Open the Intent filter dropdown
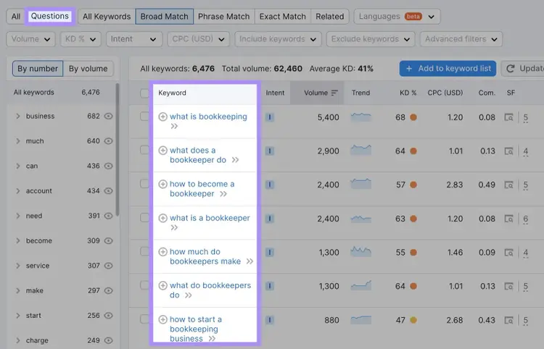 (134, 39)
